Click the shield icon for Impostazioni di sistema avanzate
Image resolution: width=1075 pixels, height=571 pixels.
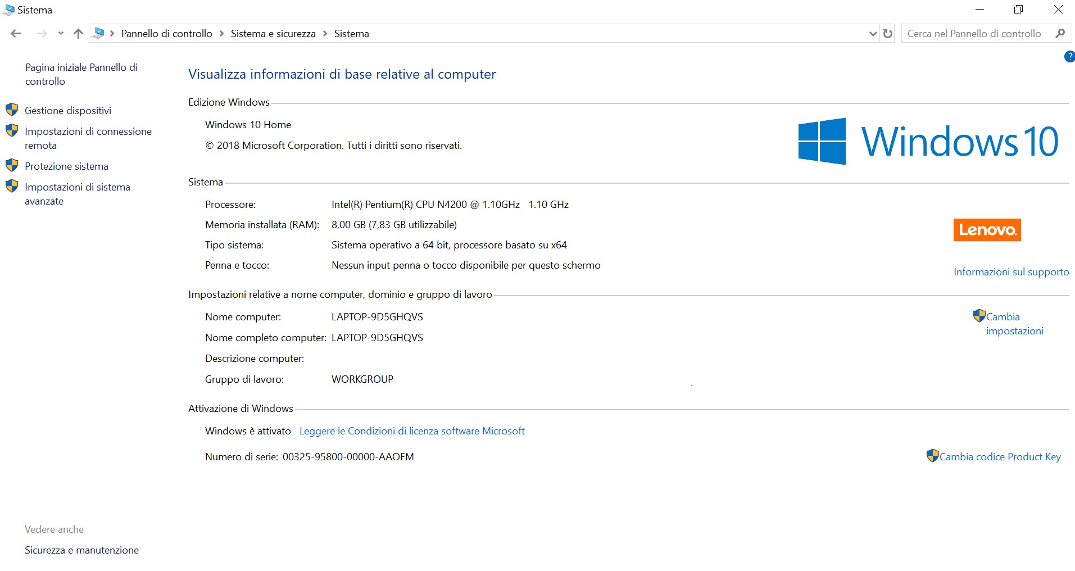coord(12,185)
